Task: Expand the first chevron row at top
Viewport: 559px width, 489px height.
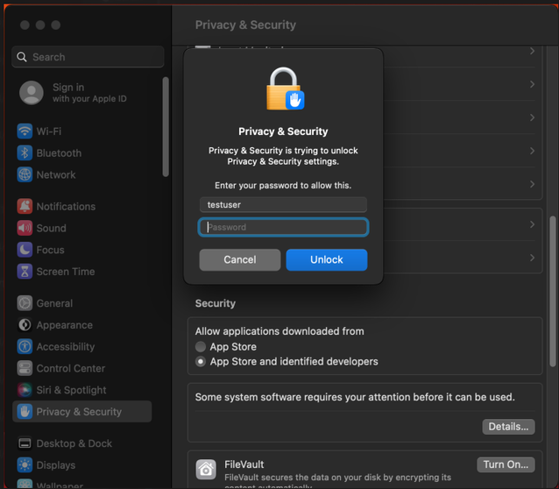Action: click(532, 52)
